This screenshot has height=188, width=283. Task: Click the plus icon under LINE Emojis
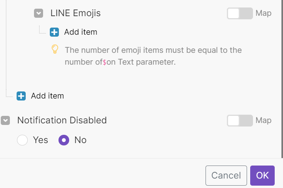point(54,32)
